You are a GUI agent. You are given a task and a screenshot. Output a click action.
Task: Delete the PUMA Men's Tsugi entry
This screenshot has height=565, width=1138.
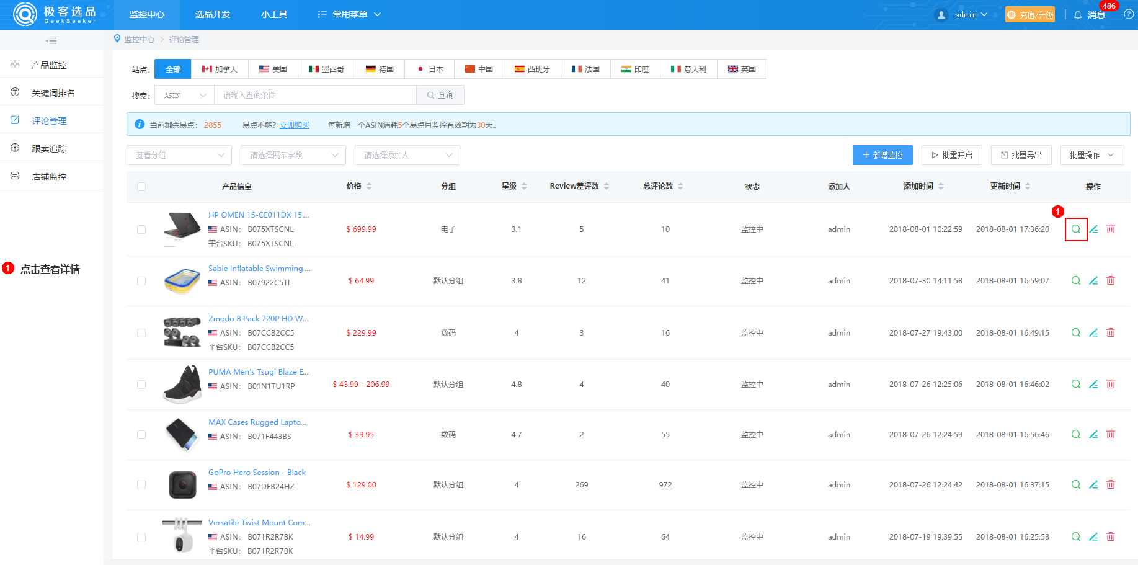(1111, 385)
